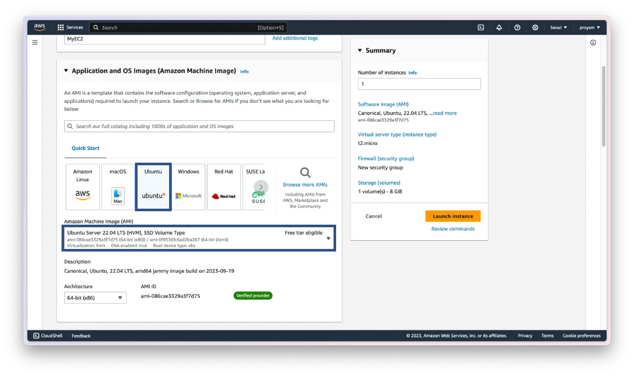
Task: Switch to the Quick Start tab
Action: 85,148
